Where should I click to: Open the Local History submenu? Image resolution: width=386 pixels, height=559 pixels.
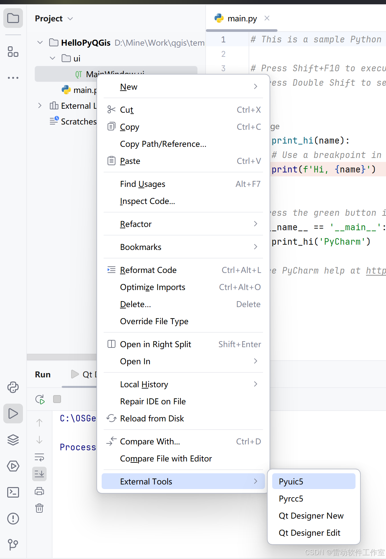coord(183,384)
